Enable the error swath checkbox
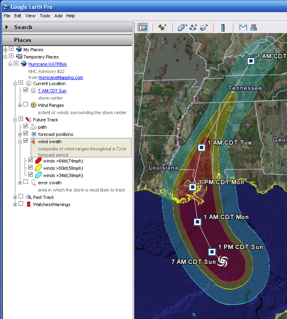 click(26, 181)
